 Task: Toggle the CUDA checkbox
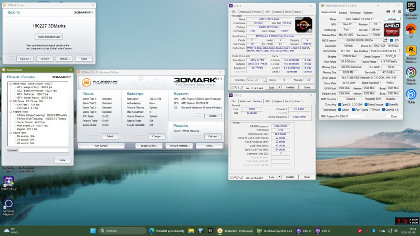pos(353,104)
